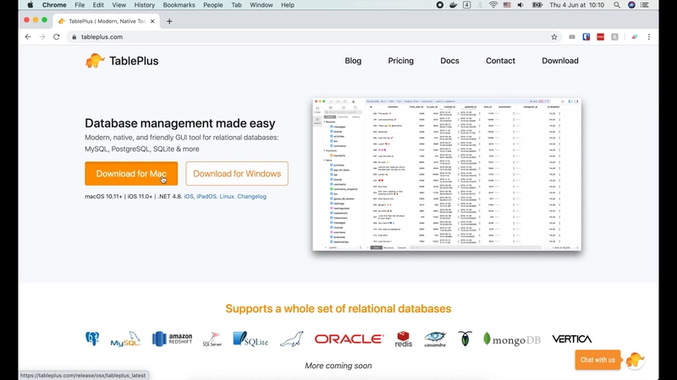Click the site lock icon in address bar
This screenshot has width=677, height=380.
pyautogui.click(x=74, y=37)
